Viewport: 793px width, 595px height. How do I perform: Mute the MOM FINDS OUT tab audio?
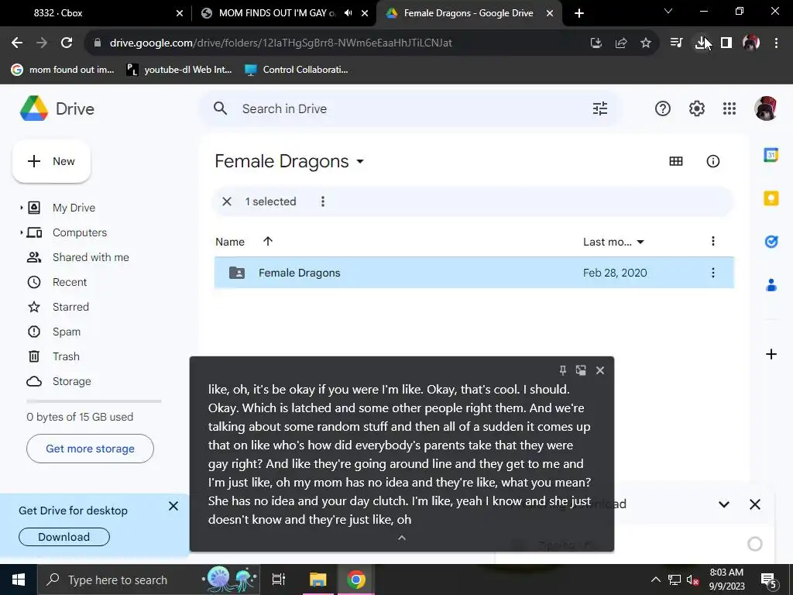(x=348, y=13)
